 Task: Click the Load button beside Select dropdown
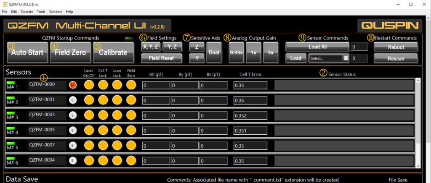click(x=296, y=58)
